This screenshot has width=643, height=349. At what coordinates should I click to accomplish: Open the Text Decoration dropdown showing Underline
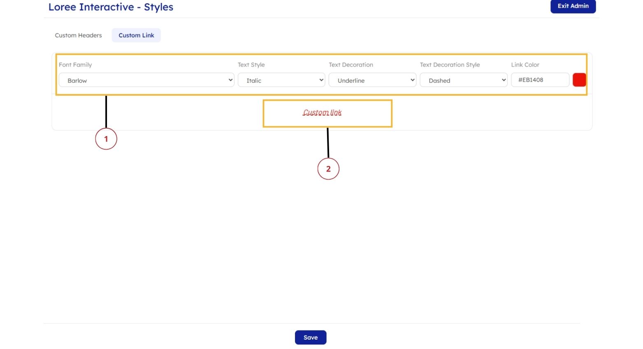tap(372, 80)
